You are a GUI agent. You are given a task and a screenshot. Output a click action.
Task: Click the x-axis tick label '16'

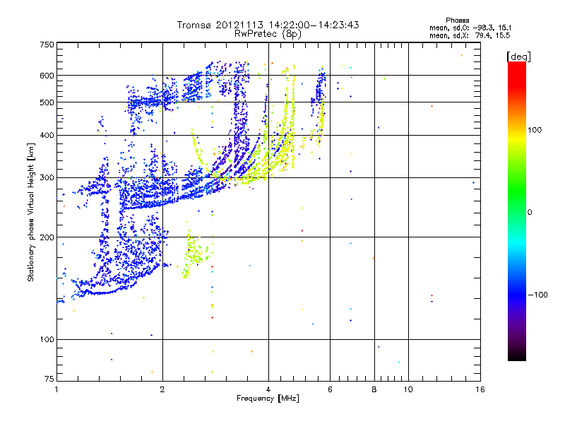click(480, 389)
